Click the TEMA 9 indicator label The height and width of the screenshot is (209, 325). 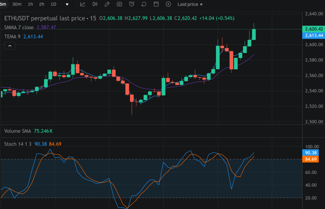(x=12, y=37)
